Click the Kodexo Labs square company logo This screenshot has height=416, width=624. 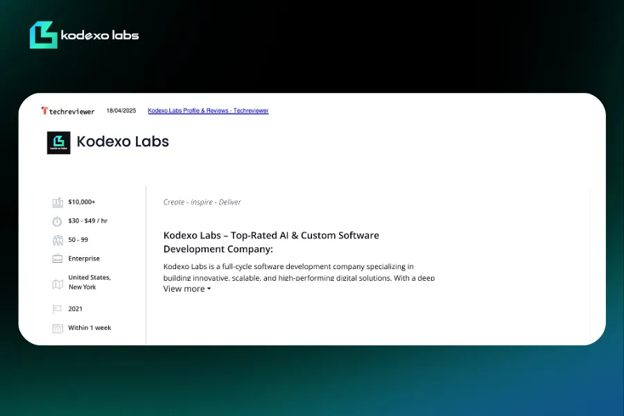tap(58, 143)
